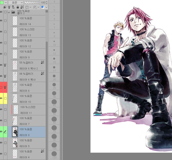Tick the checkbox next to 레이어 11
Screen dimensions: 172x160
pos(5,110)
